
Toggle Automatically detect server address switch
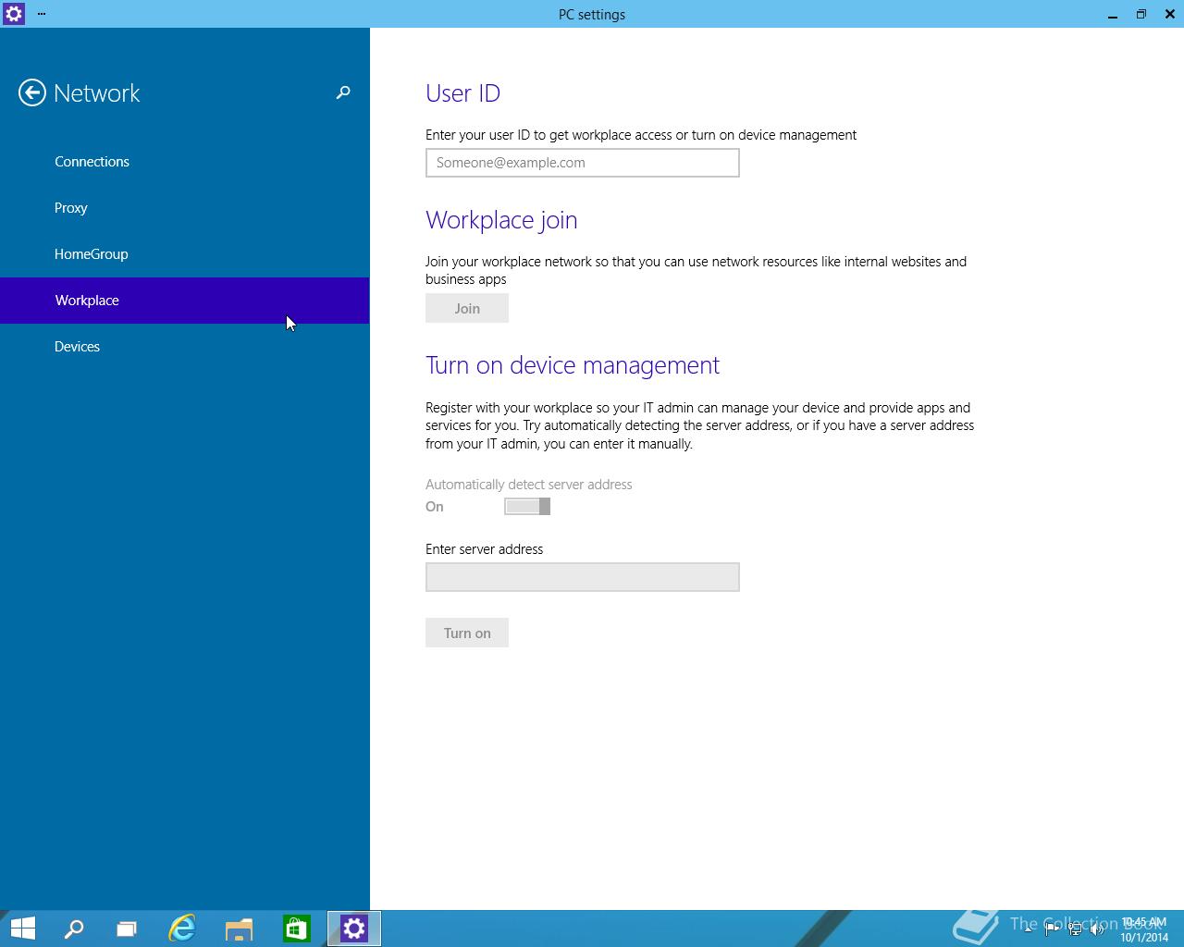(527, 507)
